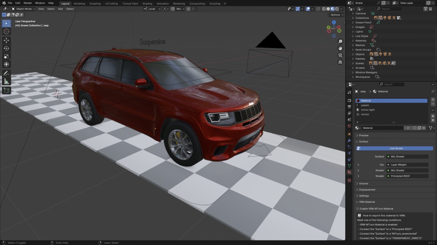Image resolution: width=437 pixels, height=245 pixels.
Task: Switch to material preview shading
Action: (332, 9)
